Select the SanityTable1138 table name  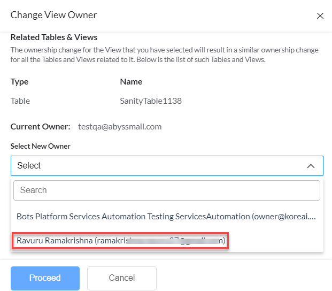pos(151,101)
